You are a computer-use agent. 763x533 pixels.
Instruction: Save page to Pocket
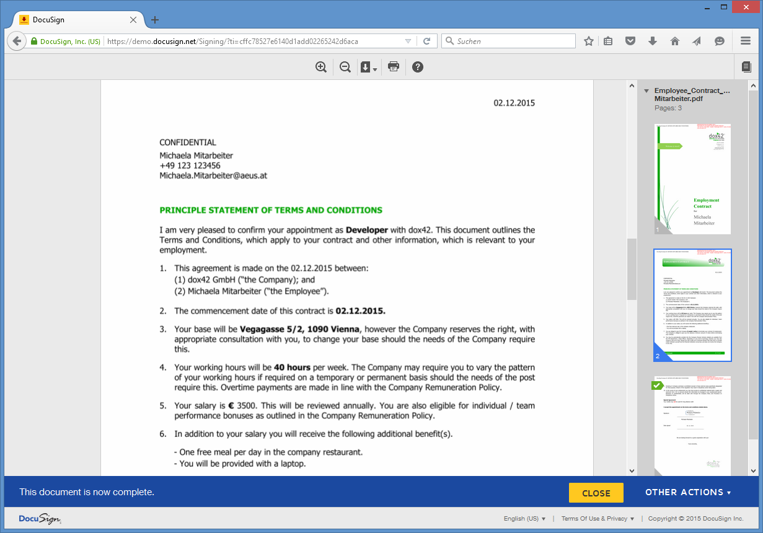pos(630,42)
